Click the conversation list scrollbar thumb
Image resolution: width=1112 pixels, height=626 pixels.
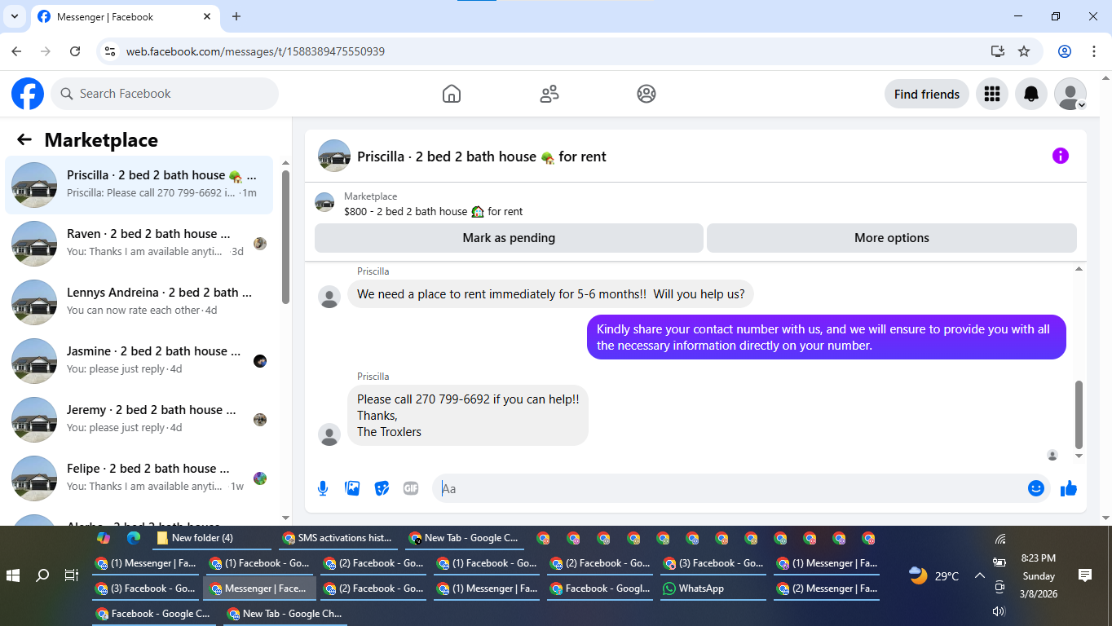click(x=285, y=236)
